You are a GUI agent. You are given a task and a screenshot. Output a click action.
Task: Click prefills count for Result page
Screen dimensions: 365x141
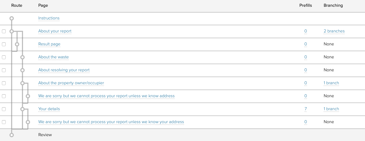(305, 44)
